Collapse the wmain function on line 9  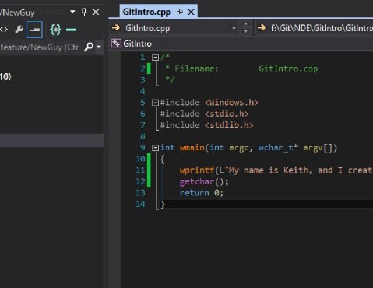(x=155, y=148)
